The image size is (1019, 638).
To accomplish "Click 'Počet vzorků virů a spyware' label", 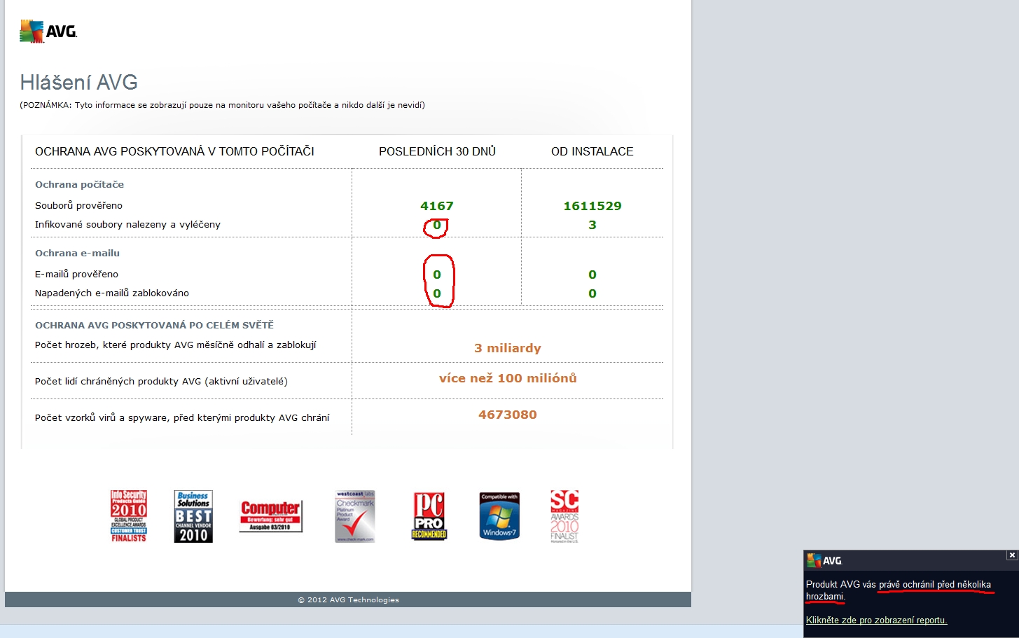I will point(182,417).
